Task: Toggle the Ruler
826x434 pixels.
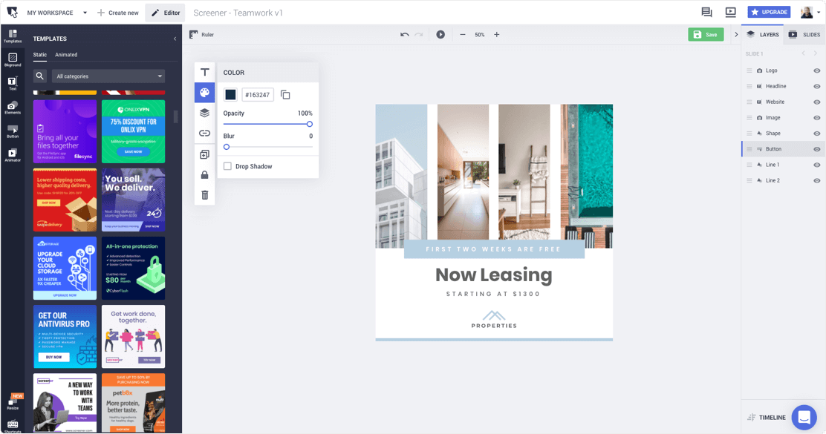Action: 202,35
